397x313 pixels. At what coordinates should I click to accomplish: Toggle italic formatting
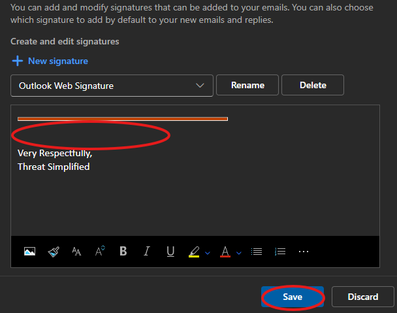[x=147, y=252]
